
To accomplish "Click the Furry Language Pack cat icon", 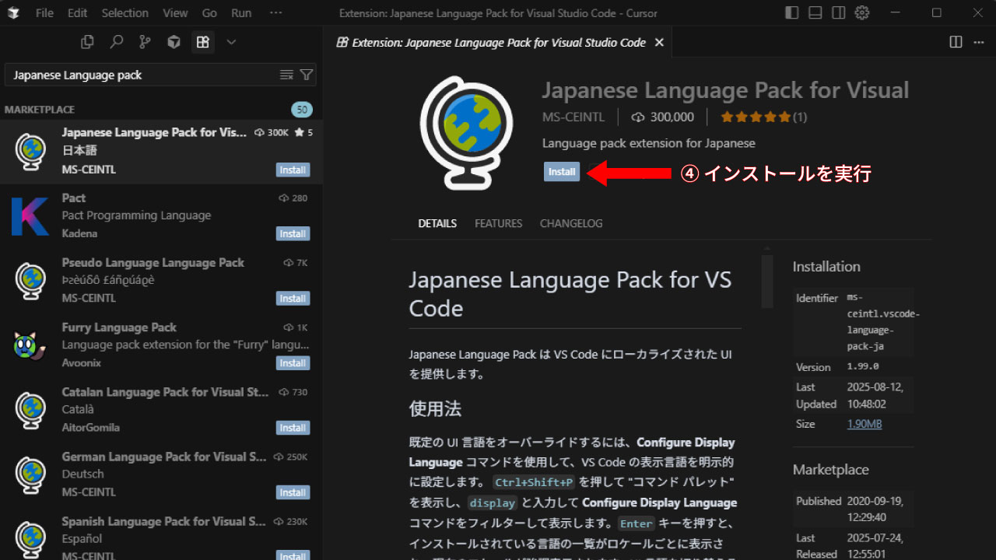I will (31, 345).
